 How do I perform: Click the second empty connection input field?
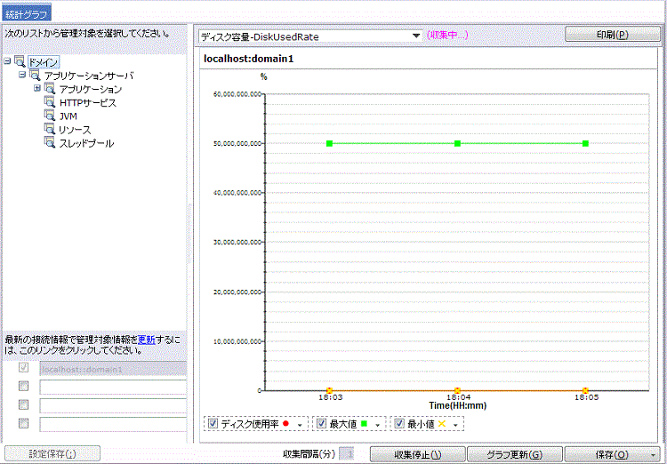point(113,405)
